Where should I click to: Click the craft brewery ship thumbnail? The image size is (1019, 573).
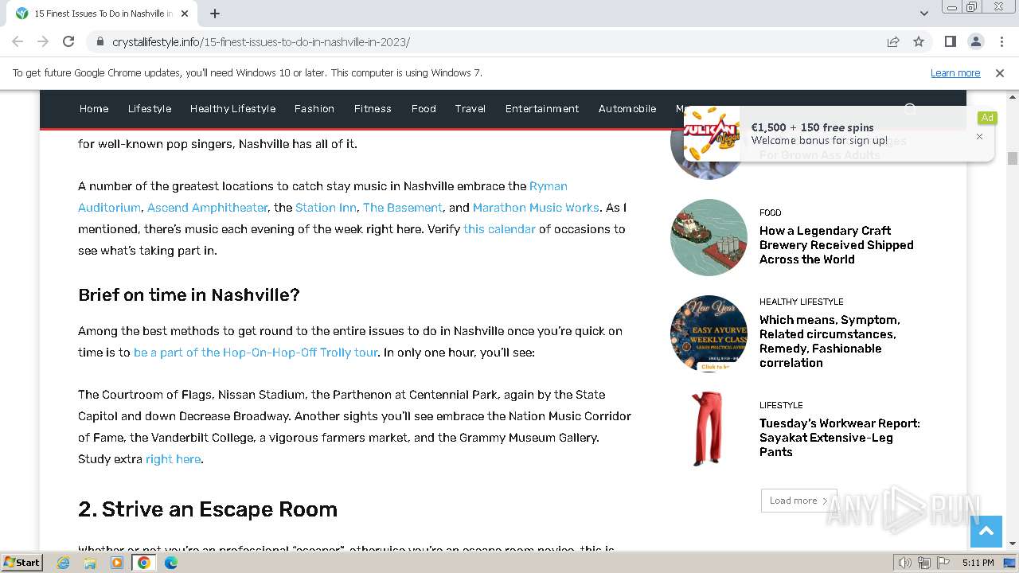pos(709,237)
